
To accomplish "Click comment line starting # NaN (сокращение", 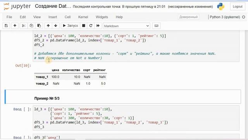I will (68, 58).
